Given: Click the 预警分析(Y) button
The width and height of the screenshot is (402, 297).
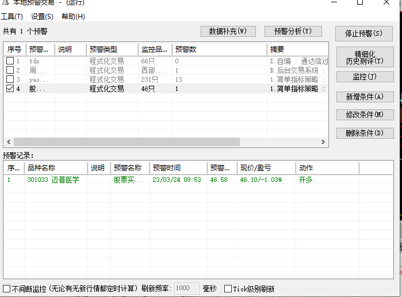Looking at the screenshot, I should [293, 31].
